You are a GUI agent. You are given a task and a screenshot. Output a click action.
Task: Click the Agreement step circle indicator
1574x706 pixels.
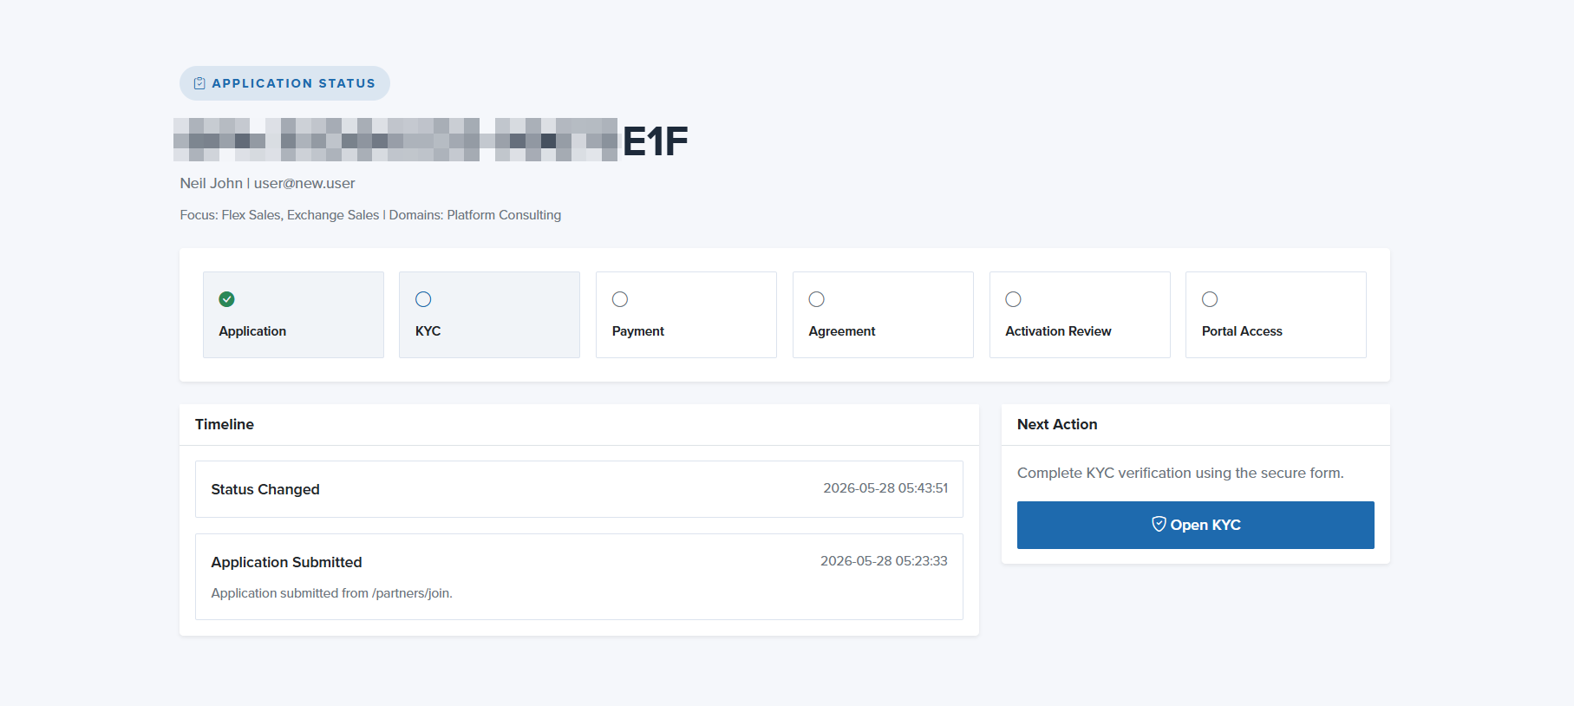tap(817, 299)
